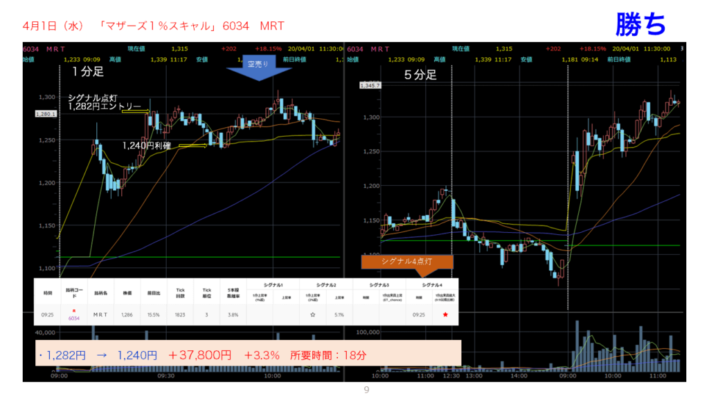Click the シグナル4 group header
The width and height of the screenshot is (709, 398).
(432, 285)
